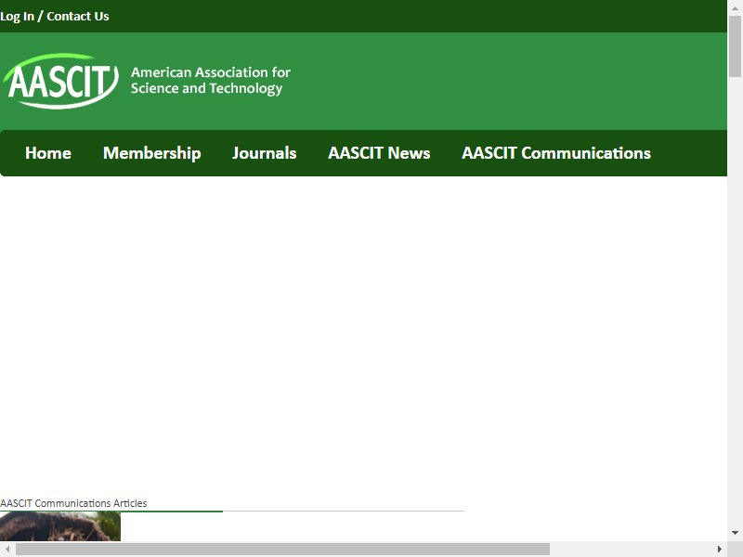This screenshot has height=557, width=743.
Task: Click the horizontal scrollbar thumb
Action: pyautogui.click(x=283, y=549)
